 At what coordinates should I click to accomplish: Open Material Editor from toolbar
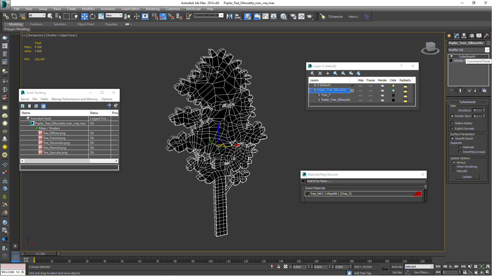point(283,16)
